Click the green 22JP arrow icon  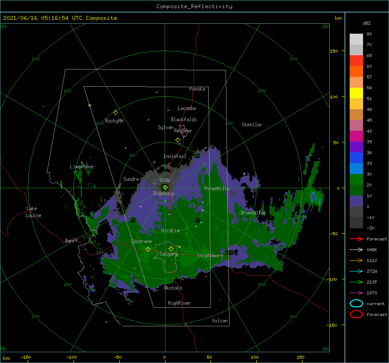pyautogui.click(x=356, y=282)
